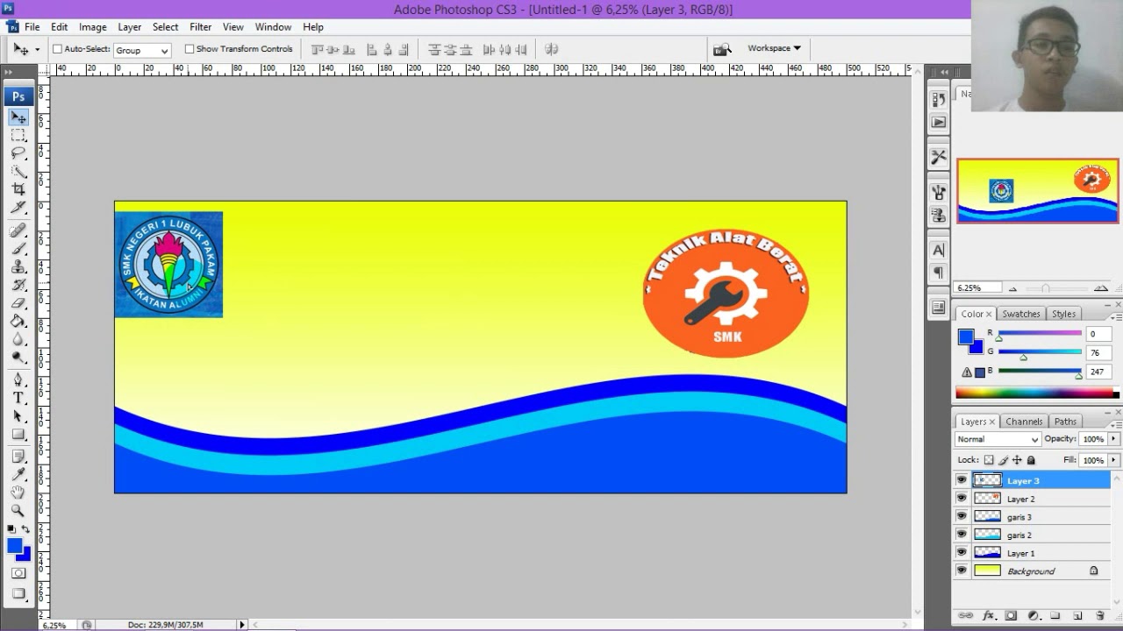Viewport: 1123px width, 631px height.
Task: Open the Workspace dropdown
Action: 774,48
